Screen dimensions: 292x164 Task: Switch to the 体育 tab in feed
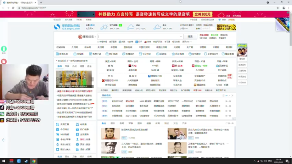[158, 123]
